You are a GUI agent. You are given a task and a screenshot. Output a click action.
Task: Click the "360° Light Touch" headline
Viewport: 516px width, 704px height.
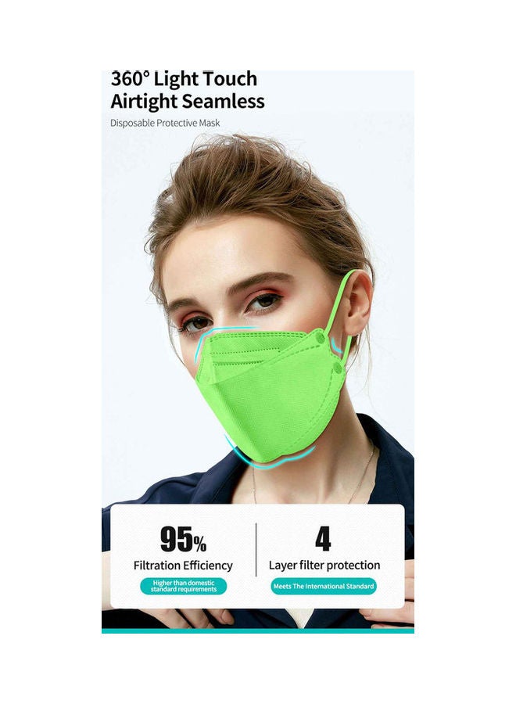[184, 80]
